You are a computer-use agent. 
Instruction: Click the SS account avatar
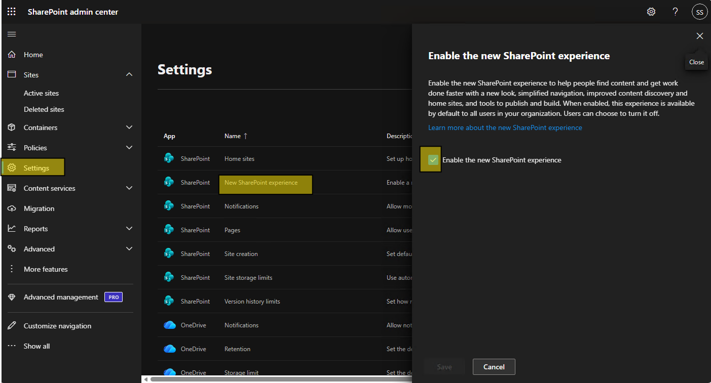point(699,12)
